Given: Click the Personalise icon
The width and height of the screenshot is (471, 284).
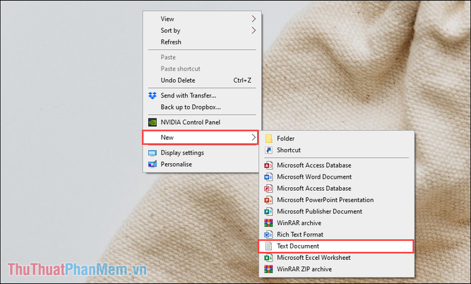Looking at the screenshot, I should [x=152, y=164].
